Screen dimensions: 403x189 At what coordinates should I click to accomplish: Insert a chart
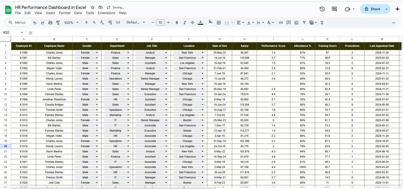coord(296,23)
